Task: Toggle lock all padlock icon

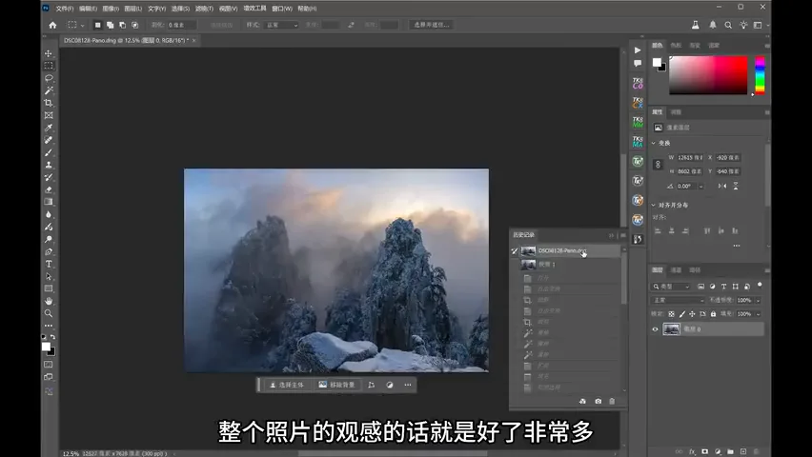Action: (713, 314)
